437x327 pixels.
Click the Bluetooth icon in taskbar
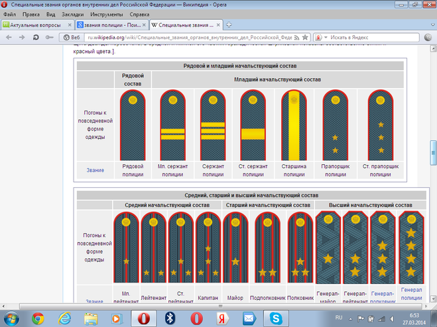170,318
